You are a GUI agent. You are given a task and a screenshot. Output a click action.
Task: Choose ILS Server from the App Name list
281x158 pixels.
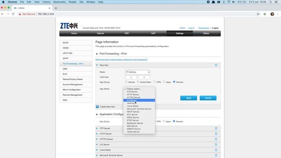139,101
